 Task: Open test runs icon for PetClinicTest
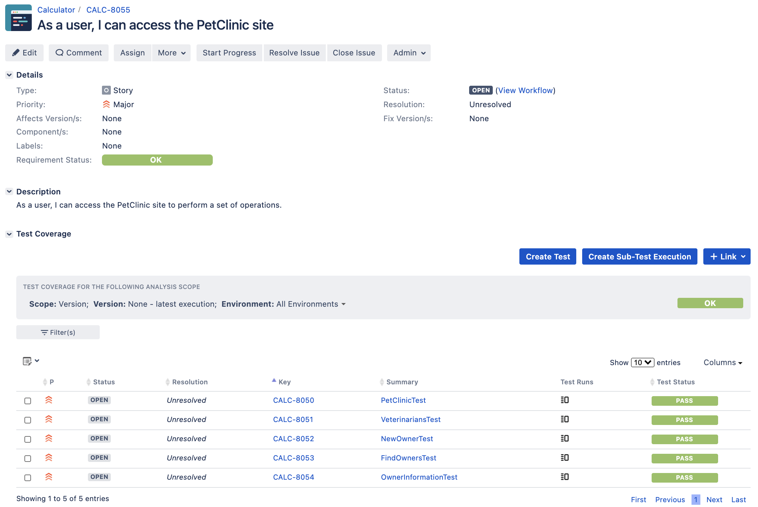[564, 400]
